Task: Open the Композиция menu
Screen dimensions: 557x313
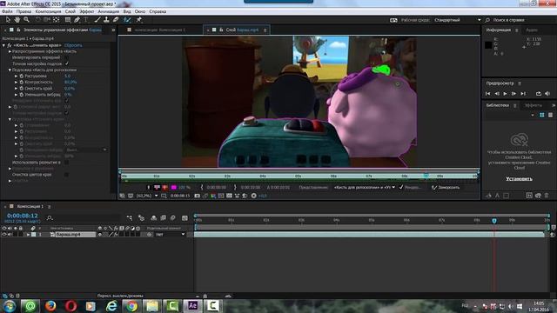Action: [49, 11]
